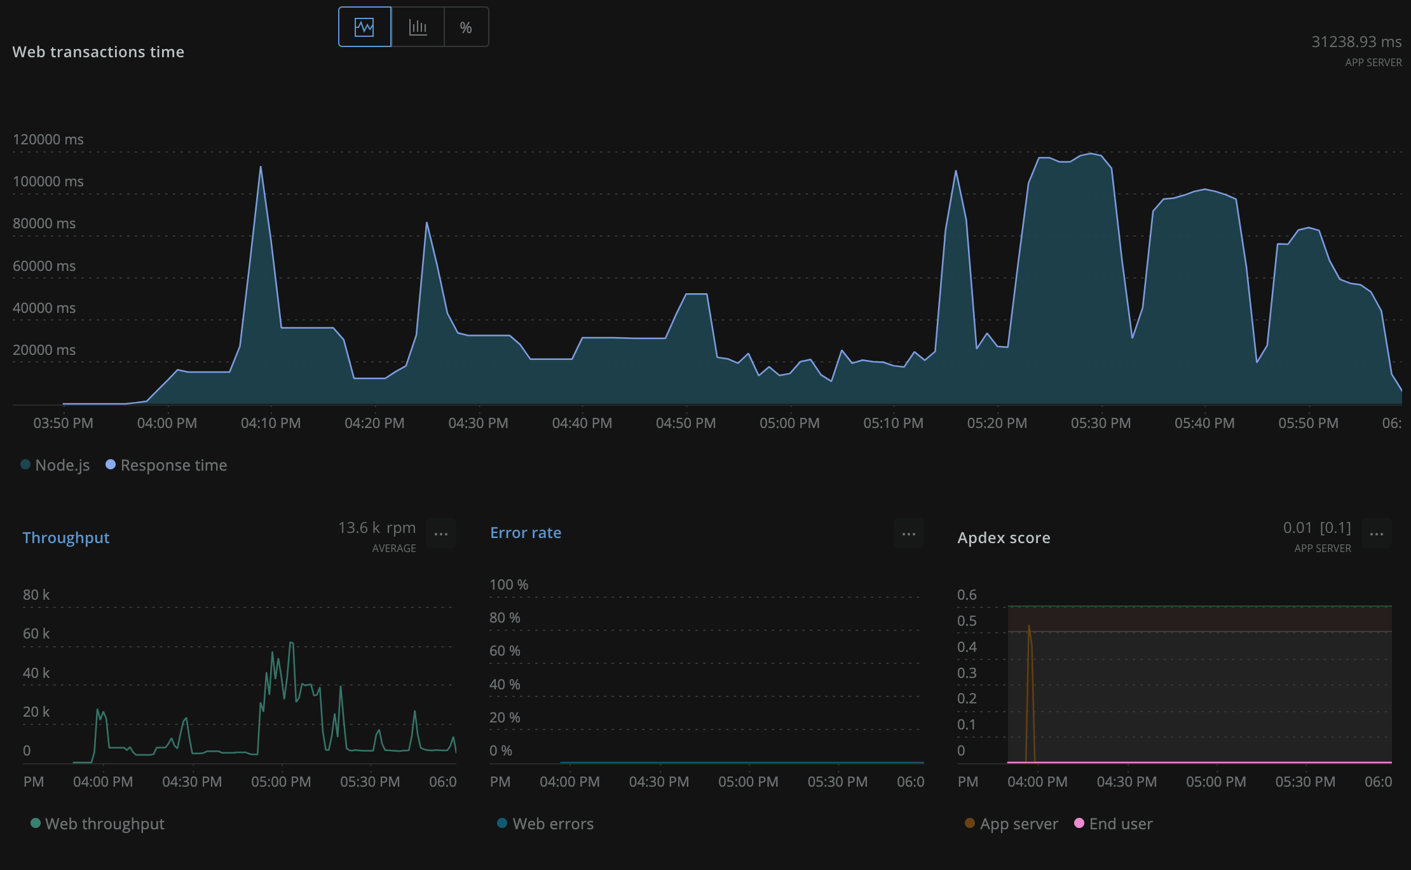Click the Apdex spike near 04:00 PM

pos(1029,627)
